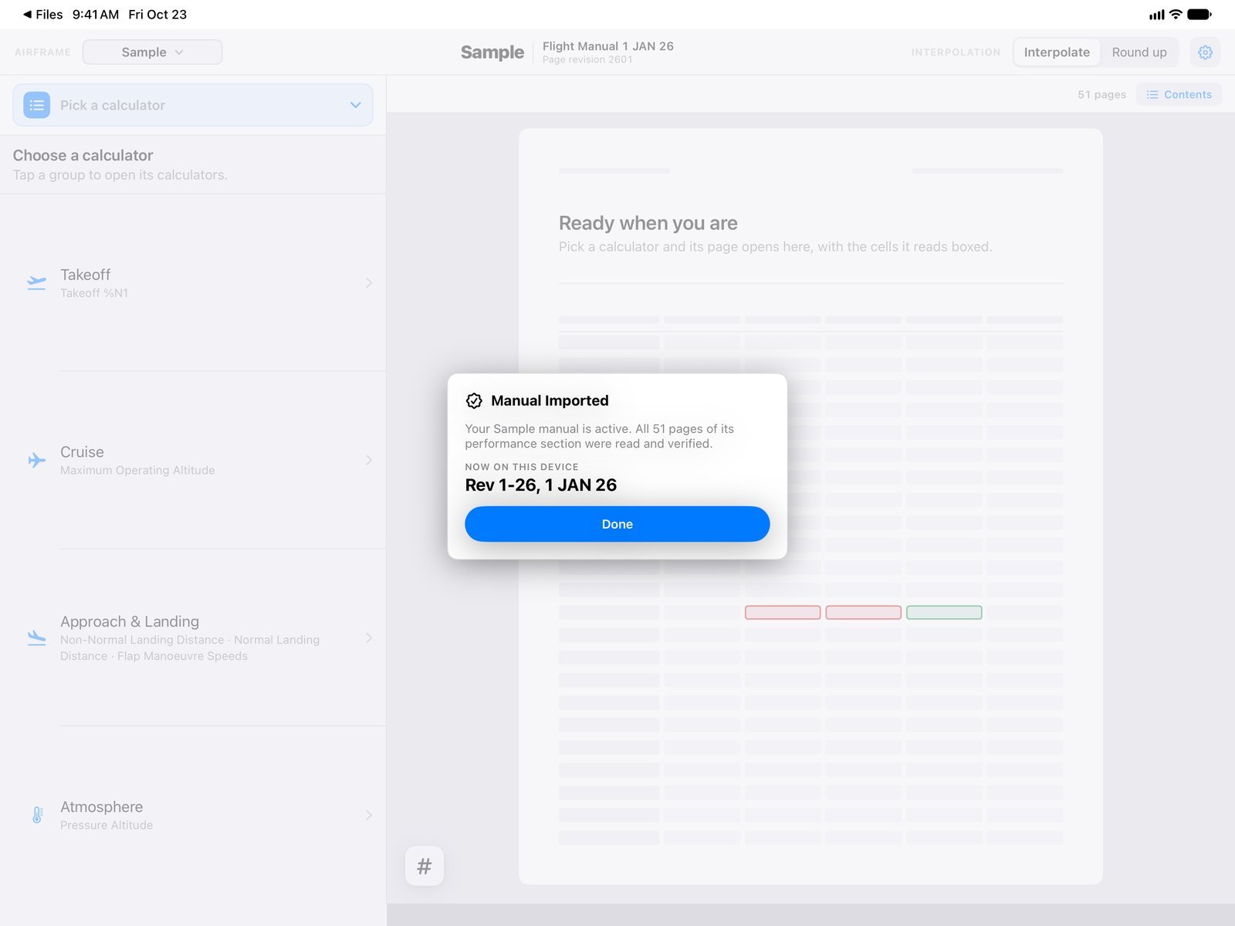
Task: Click the list icon in Pick a calculator
Action: pos(37,105)
